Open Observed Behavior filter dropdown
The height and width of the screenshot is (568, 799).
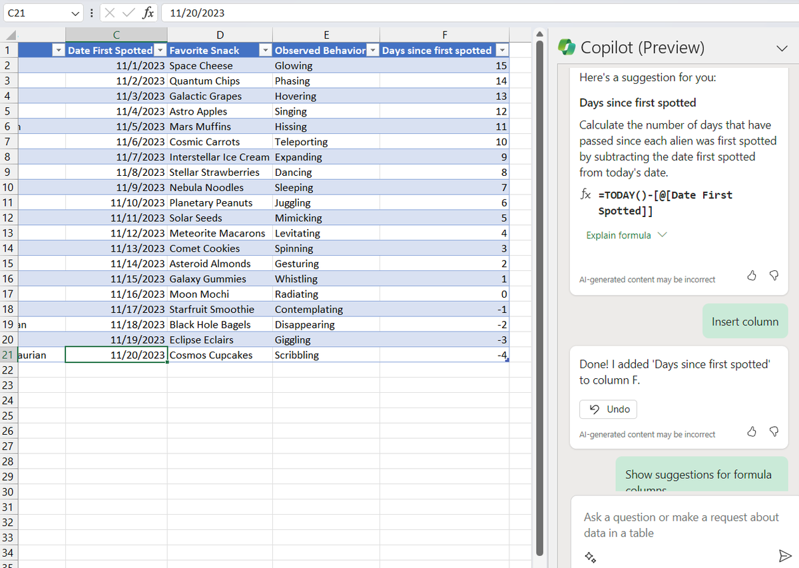373,51
